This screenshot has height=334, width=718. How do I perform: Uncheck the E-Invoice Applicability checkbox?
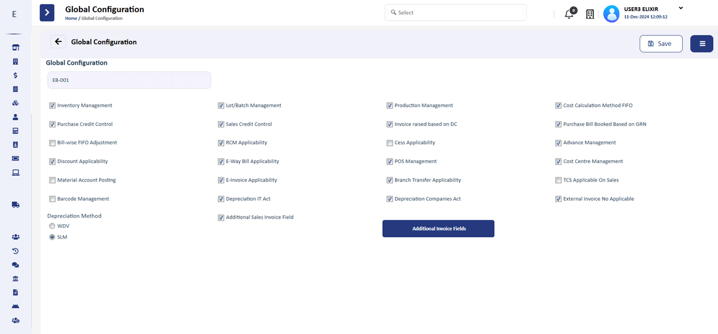coord(221,180)
